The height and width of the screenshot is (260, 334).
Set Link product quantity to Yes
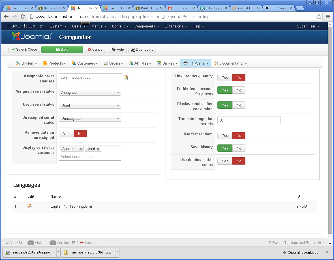click(x=225, y=77)
